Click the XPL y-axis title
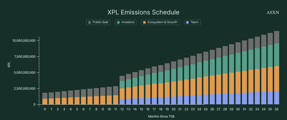 [9, 65]
